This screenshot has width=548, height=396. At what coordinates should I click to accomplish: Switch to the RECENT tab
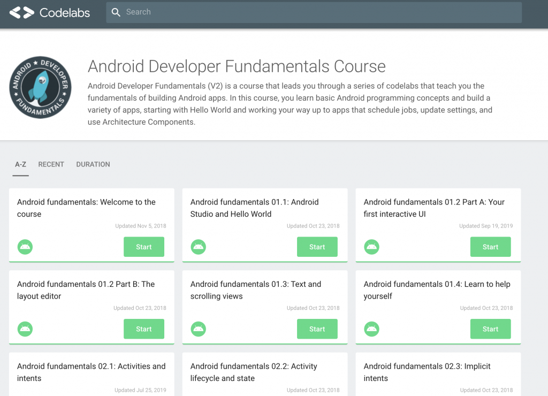pyautogui.click(x=51, y=164)
